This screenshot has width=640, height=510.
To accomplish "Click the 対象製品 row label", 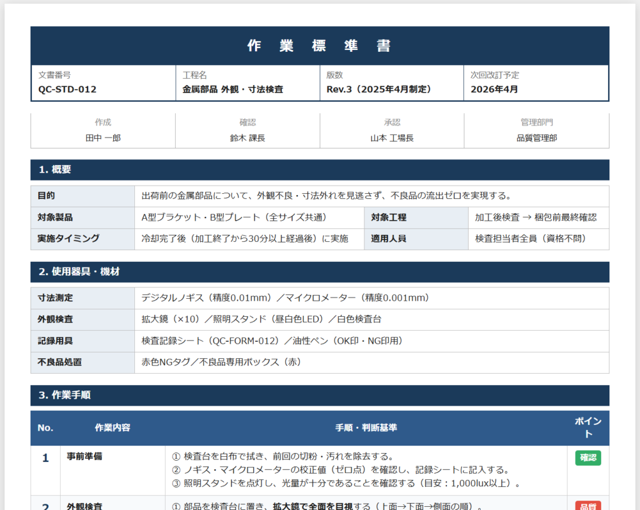I will pos(55,217).
